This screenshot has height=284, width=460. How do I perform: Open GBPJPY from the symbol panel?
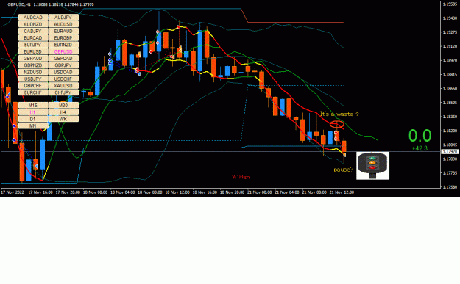[63, 65]
